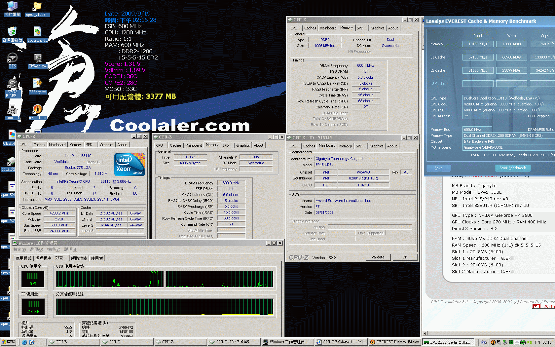This screenshot has width=555, height=347.
Task: Click the blue quick launch icon beside Internet Explorer
Action: pyautogui.click(x=32, y=342)
